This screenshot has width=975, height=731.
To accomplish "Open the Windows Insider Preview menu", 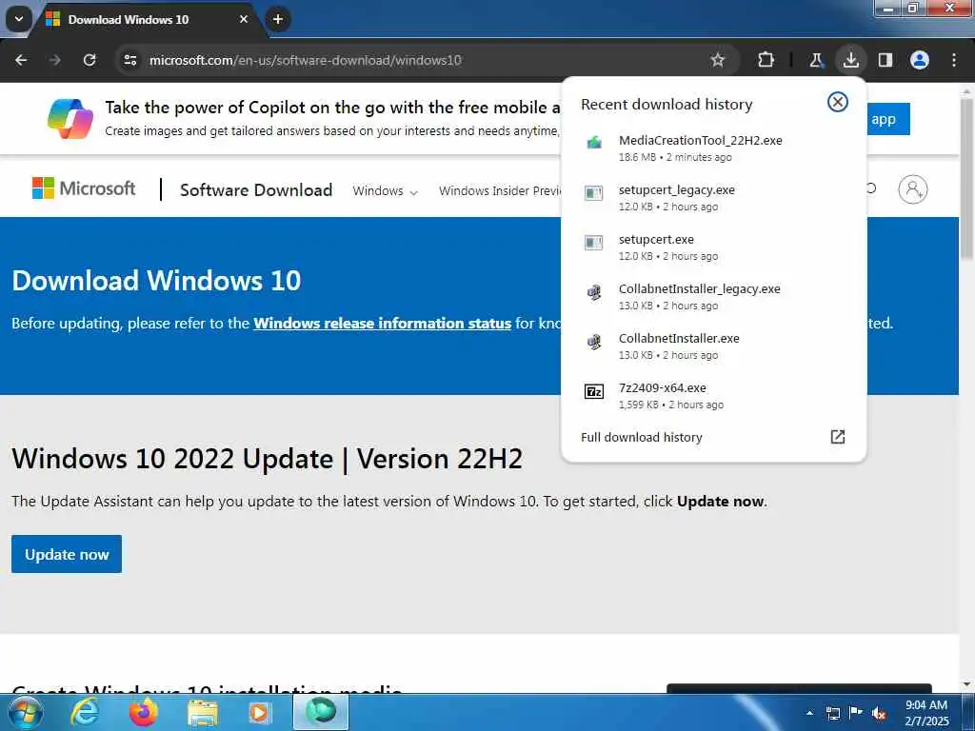I will click(x=499, y=190).
